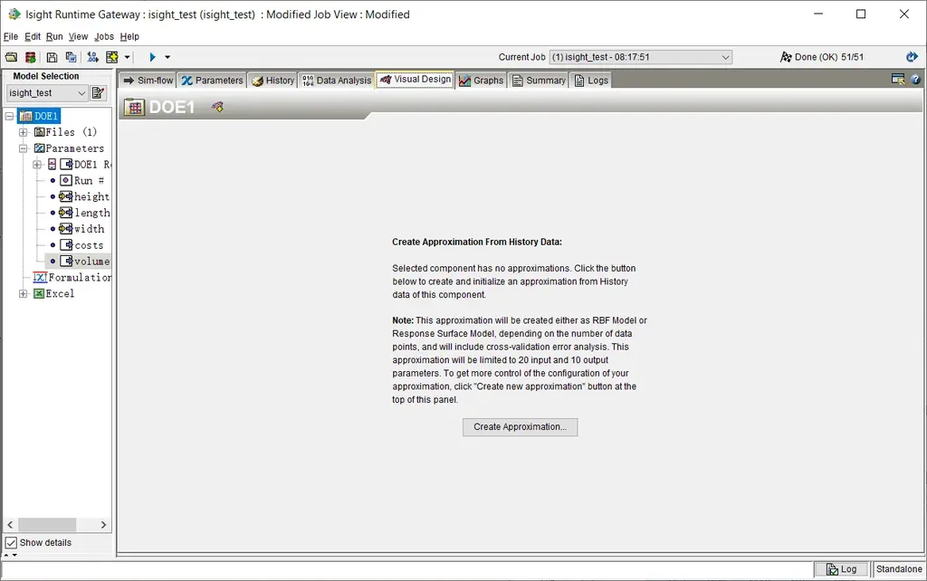Click the Formulation icon in tree
The image size is (927, 581).
click(x=40, y=277)
